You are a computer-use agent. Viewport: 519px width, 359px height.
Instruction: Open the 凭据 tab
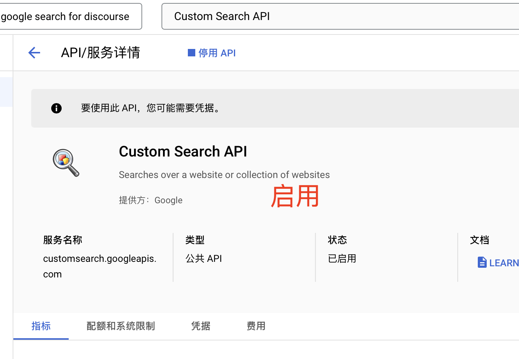(200, 326)
